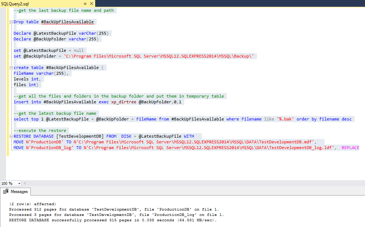The width and height of the screenshot is (365, 227).
Task: Click 'FileName varchar(255),' column definition
Action: click(41, 73)
